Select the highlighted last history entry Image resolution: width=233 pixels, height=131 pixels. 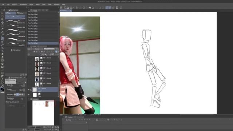point(43,43)
